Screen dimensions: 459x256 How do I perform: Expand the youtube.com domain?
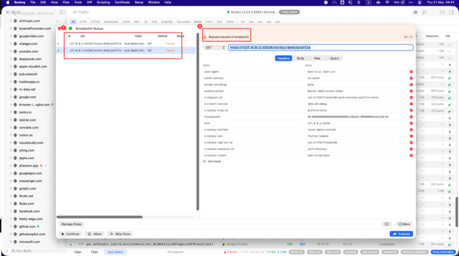pyautogui.click(x=11, y=51)
